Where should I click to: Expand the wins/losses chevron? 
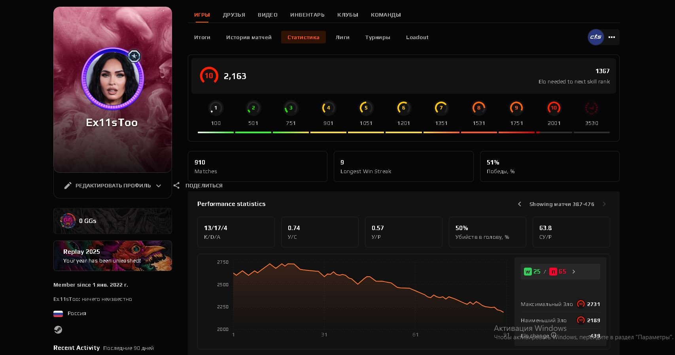point(574,272)
